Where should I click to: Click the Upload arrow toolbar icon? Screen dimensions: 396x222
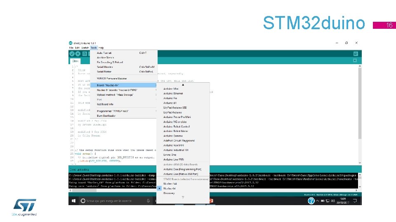[x=78, y=53]
